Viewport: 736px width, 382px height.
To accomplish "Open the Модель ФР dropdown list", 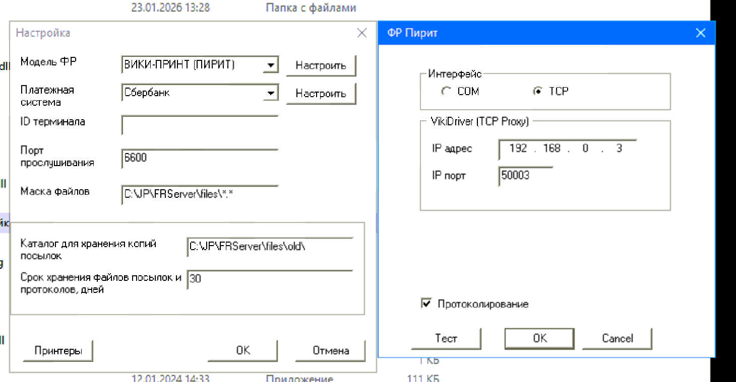I will point(272,64).
